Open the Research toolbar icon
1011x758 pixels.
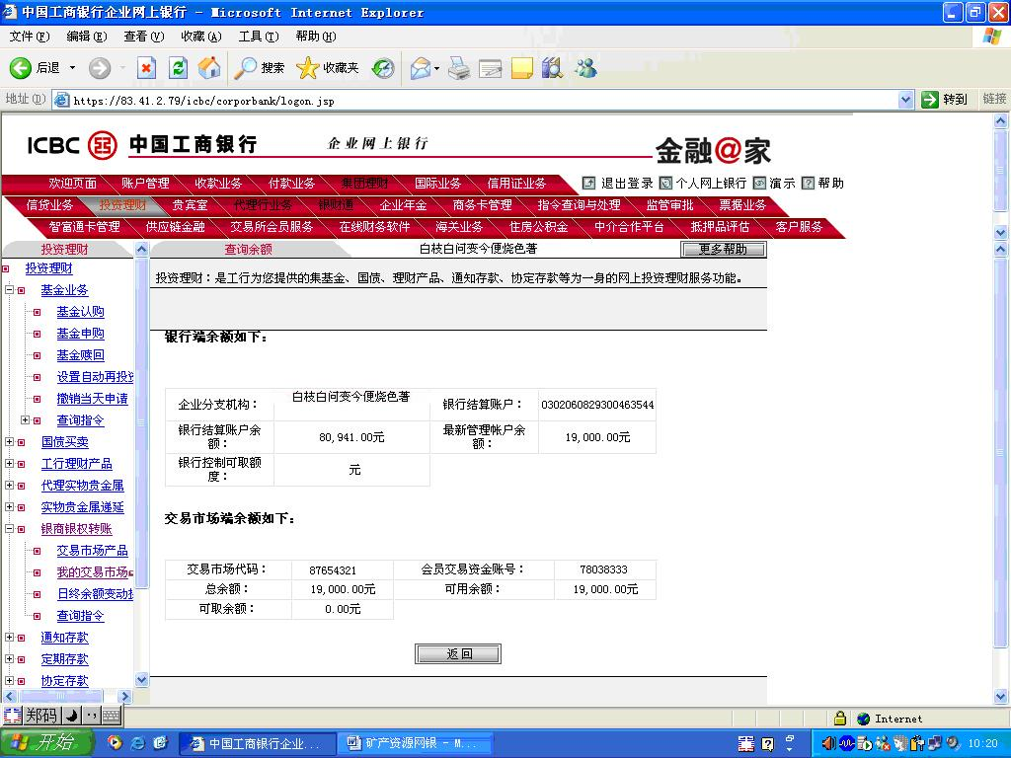[x=553, y=68]
